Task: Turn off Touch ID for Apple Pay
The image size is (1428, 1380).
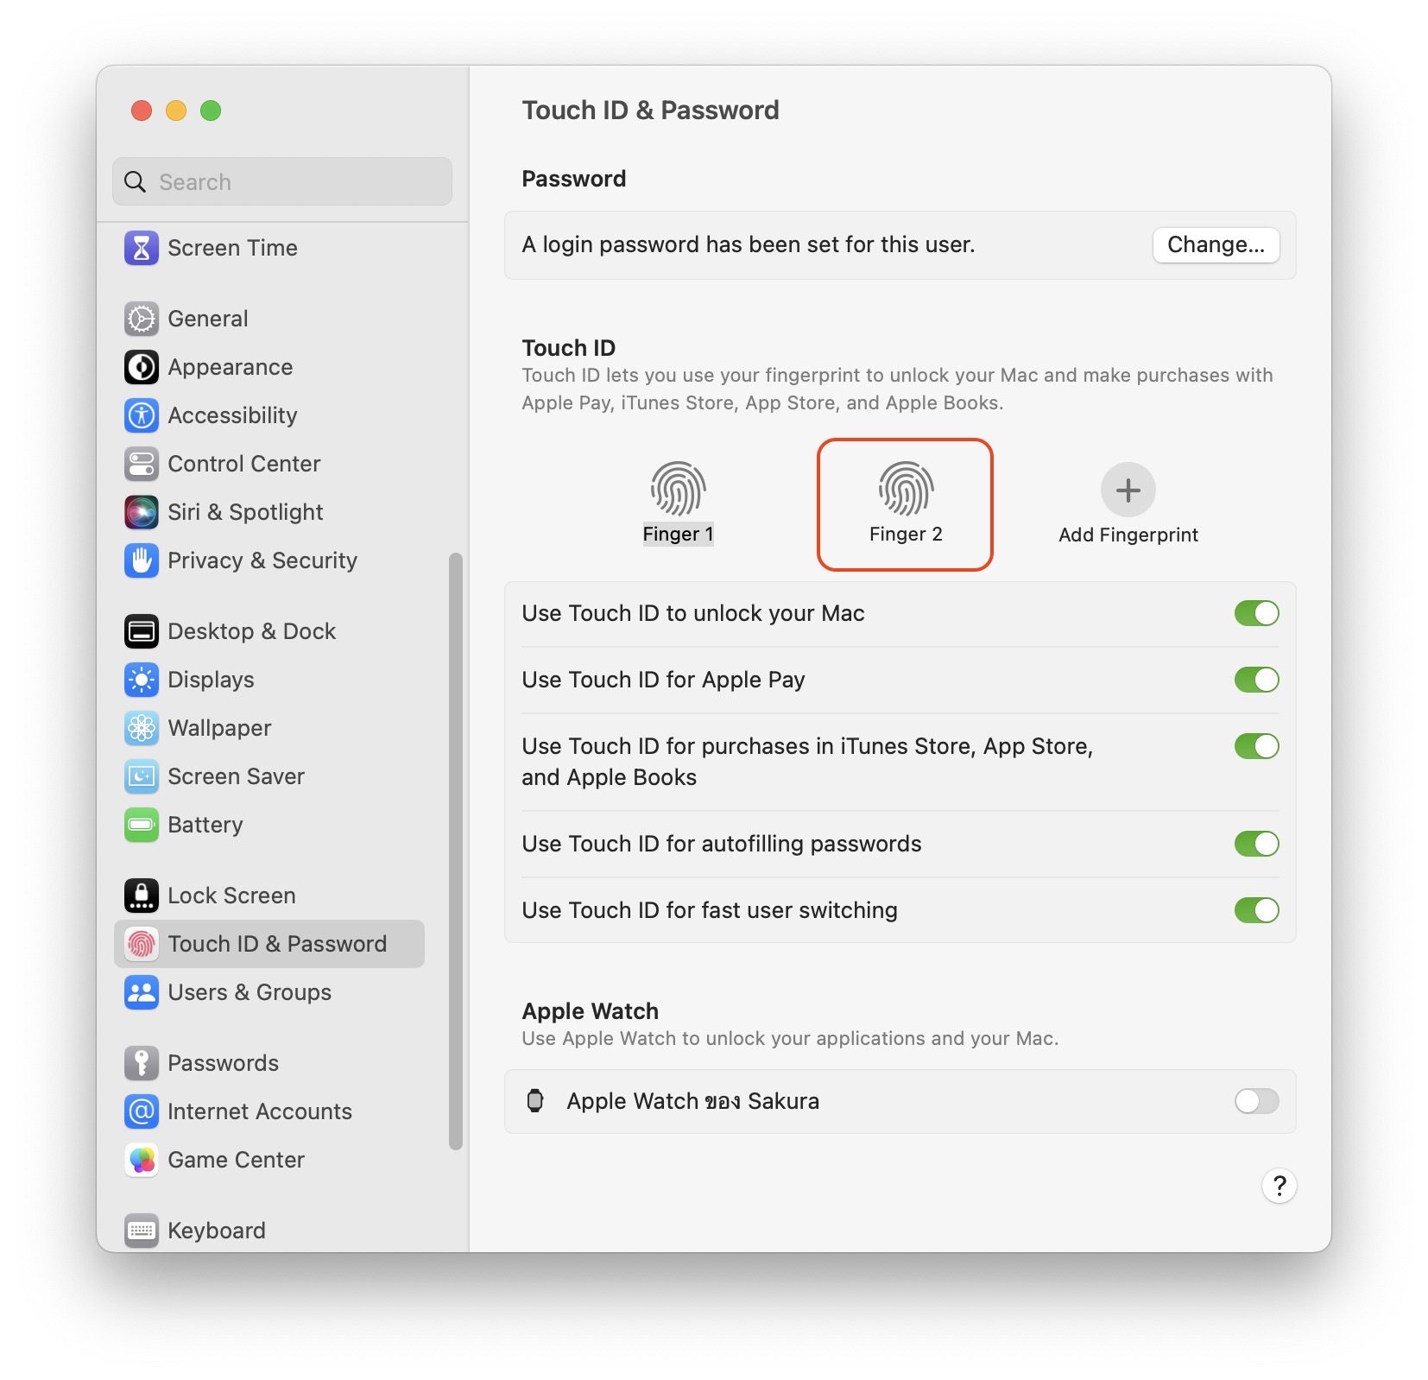Action: tap(1256, 680)
